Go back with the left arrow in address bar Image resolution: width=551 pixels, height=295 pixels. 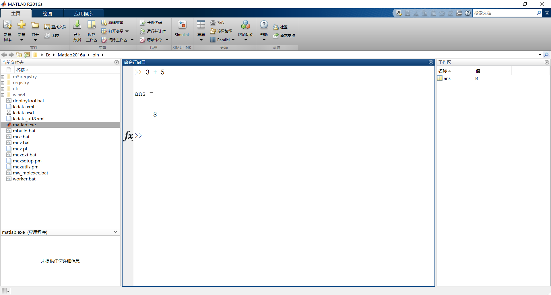click(4, 55)
